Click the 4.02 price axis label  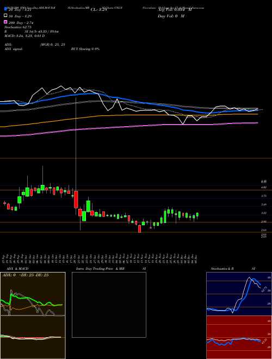(263, 187)
